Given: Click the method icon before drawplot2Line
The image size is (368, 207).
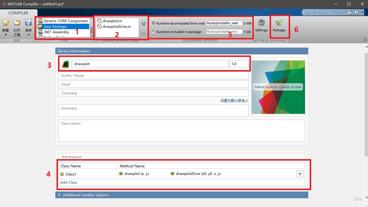Looking at the screenshot, I should 172,174.
